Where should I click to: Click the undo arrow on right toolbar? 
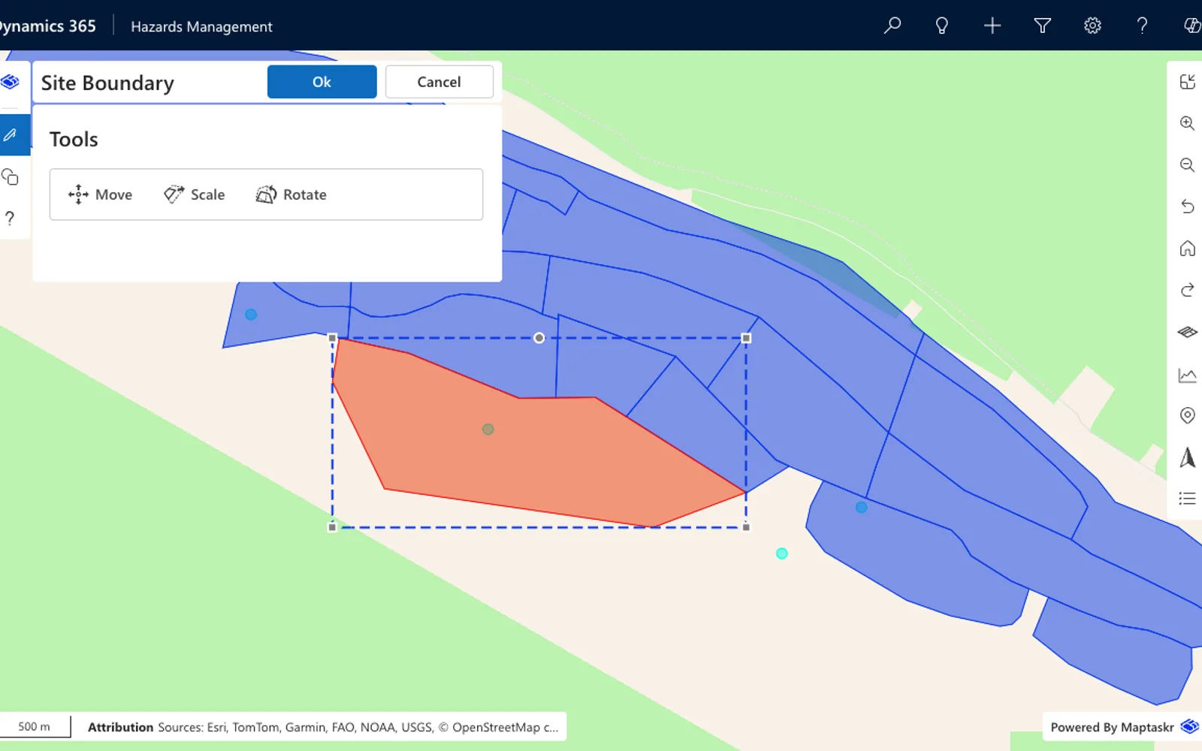pyautogui.click(x=1187, y=207)
